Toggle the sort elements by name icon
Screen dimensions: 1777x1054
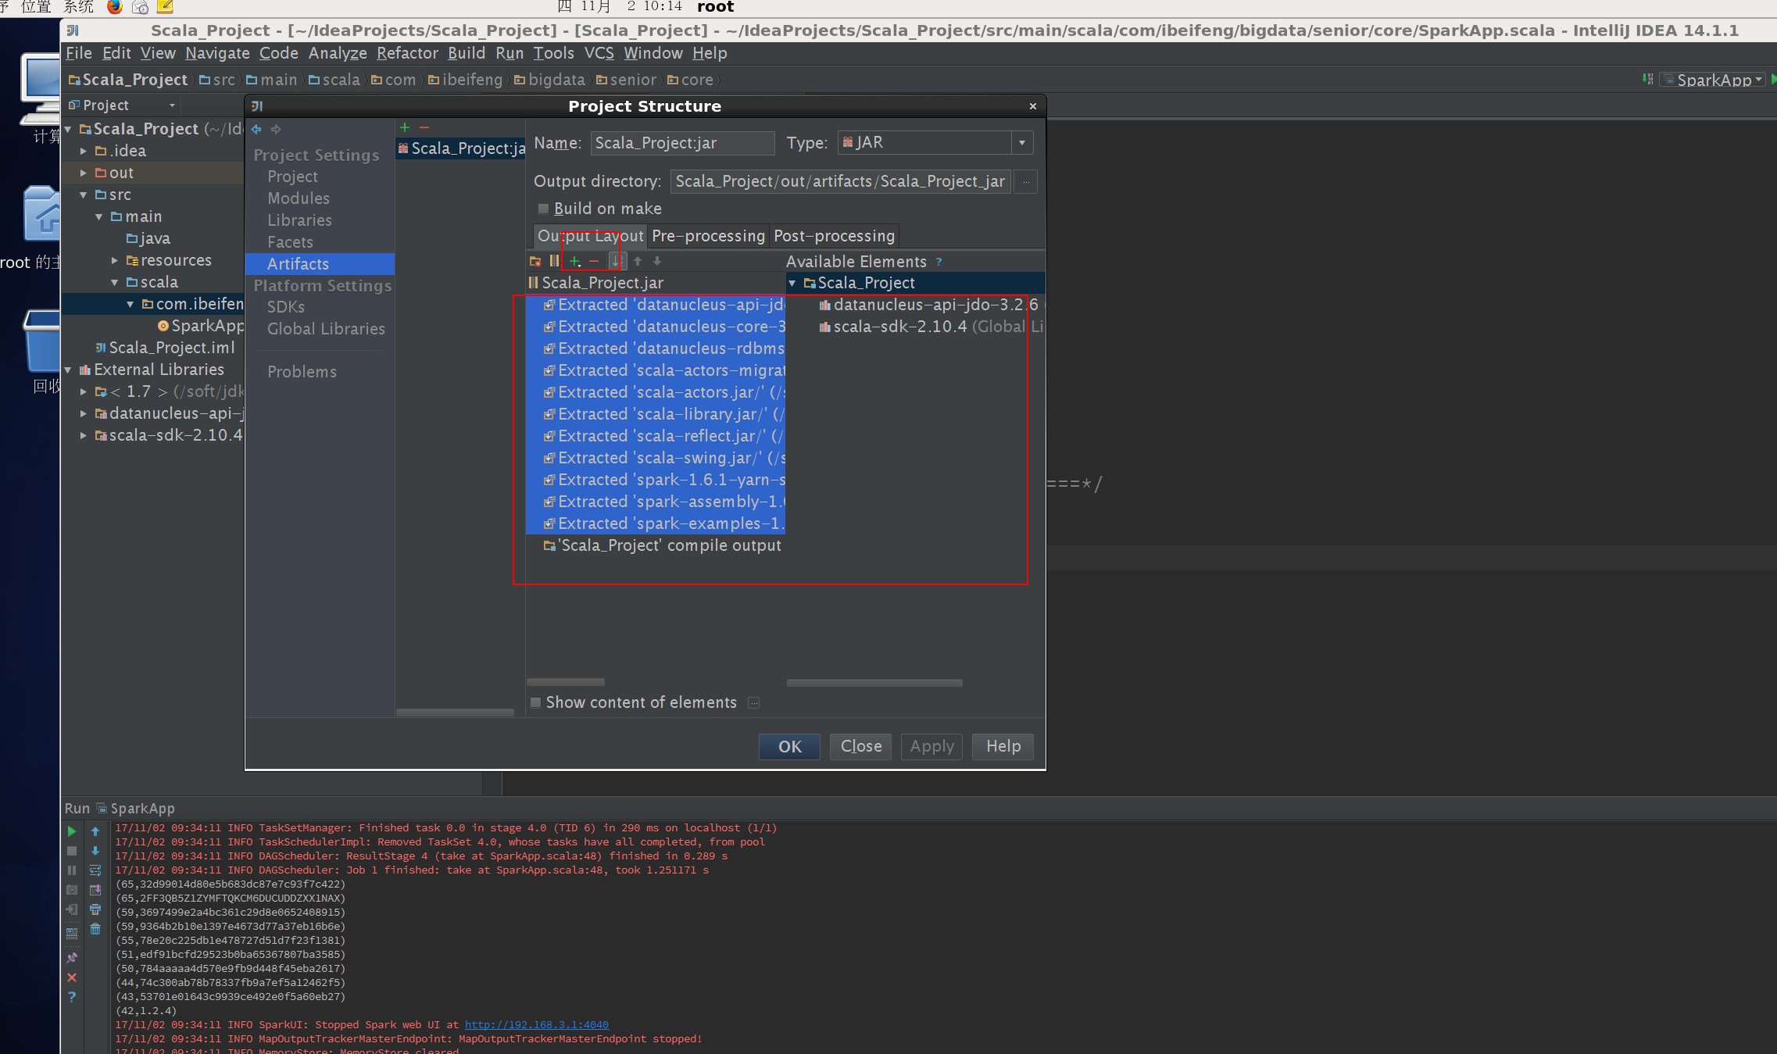tap(616, 261)
